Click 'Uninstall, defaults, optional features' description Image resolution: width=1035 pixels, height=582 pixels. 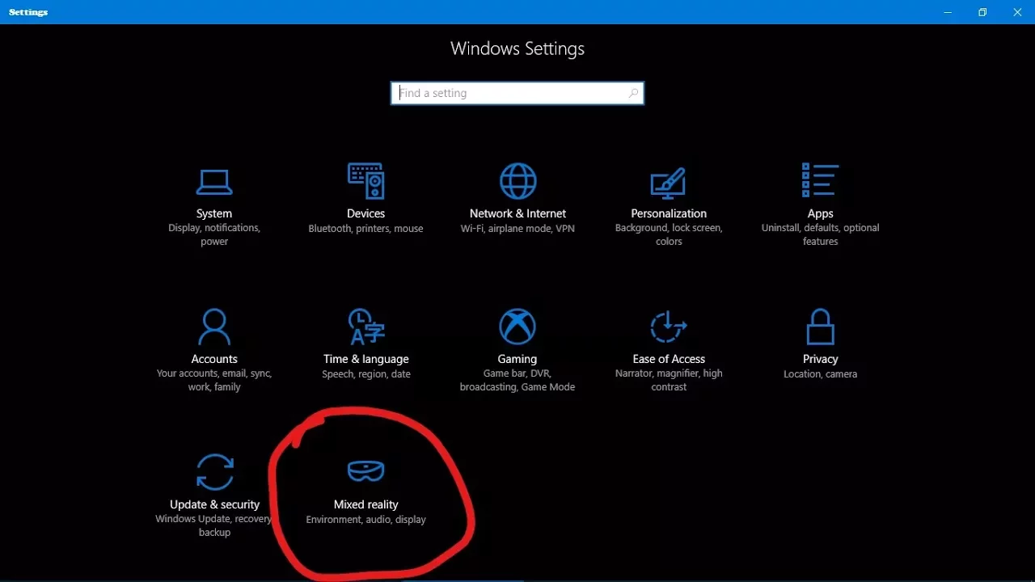point(820,234)
